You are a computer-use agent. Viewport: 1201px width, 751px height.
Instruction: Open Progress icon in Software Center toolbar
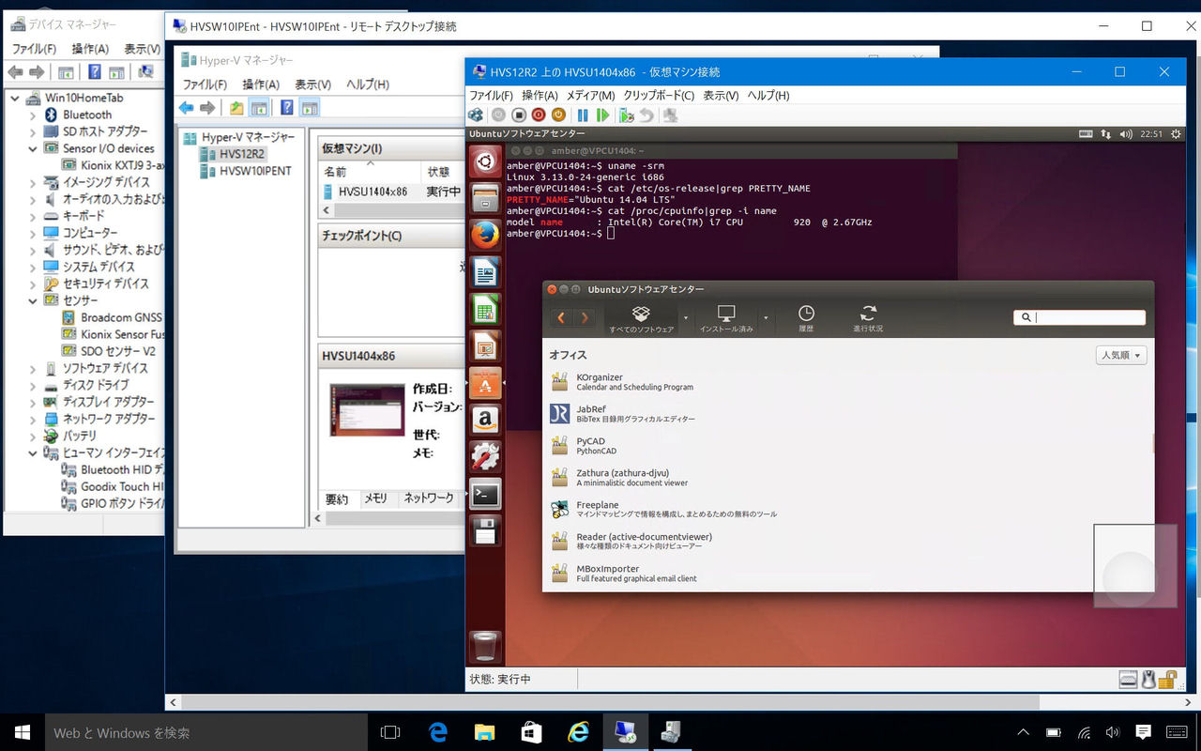[x=868, y=318]
